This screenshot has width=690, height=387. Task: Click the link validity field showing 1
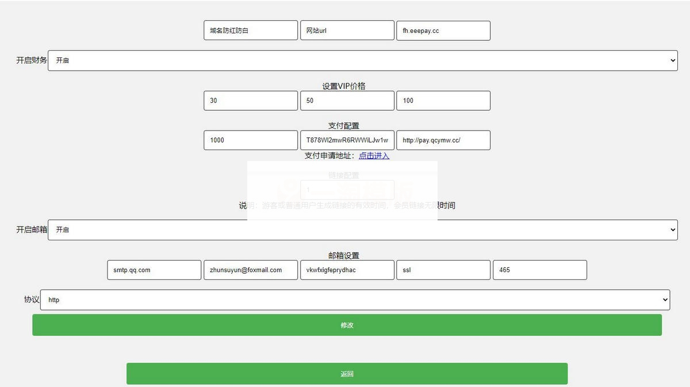347,190
